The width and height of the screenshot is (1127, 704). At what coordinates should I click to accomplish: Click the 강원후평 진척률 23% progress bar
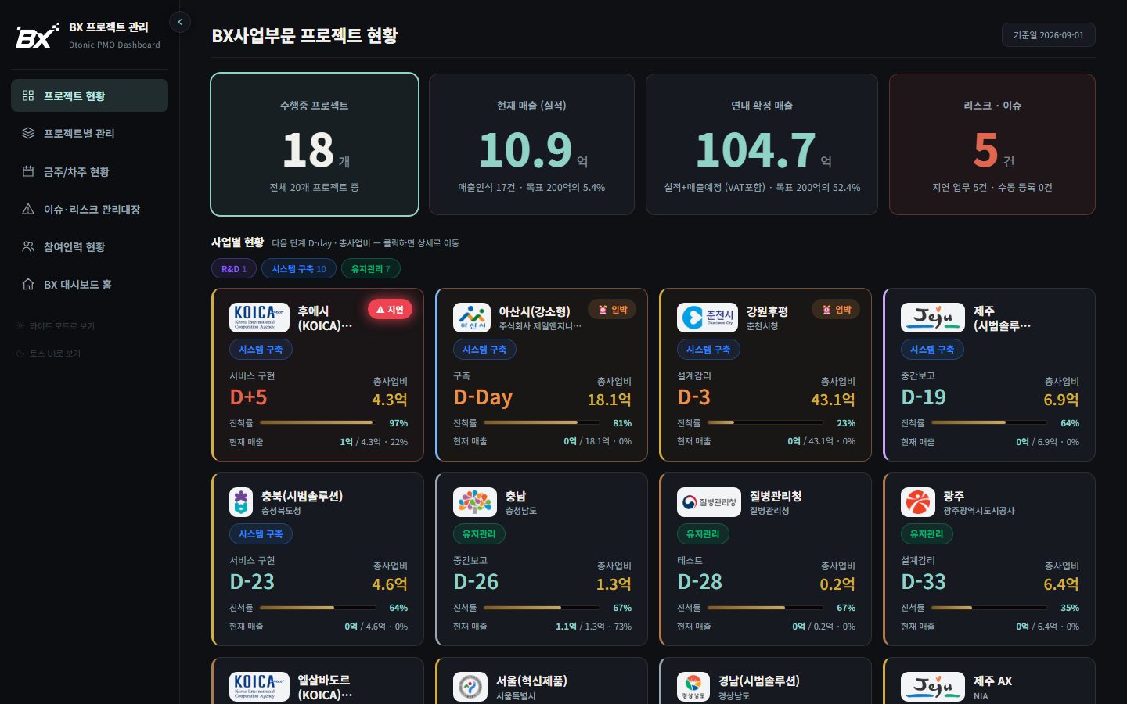(766, 422)
